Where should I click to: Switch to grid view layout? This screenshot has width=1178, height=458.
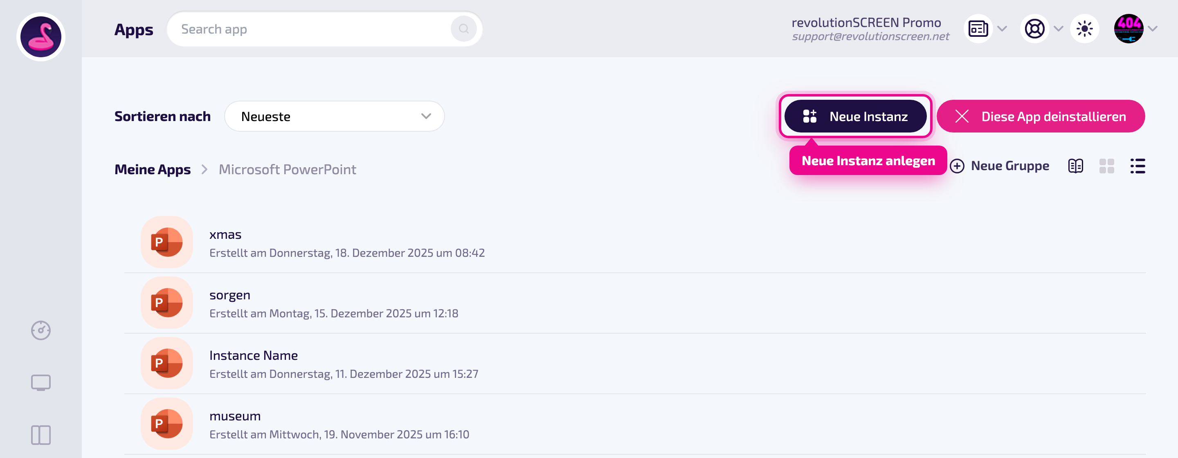1107,166
